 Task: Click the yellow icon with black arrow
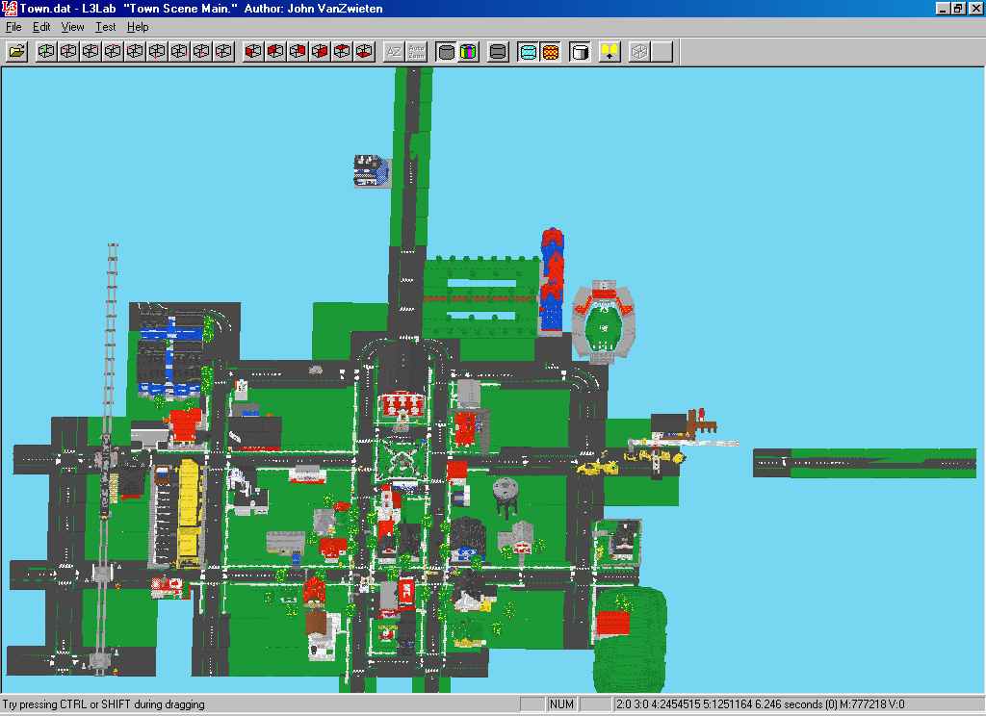click(x=609, y=52)
